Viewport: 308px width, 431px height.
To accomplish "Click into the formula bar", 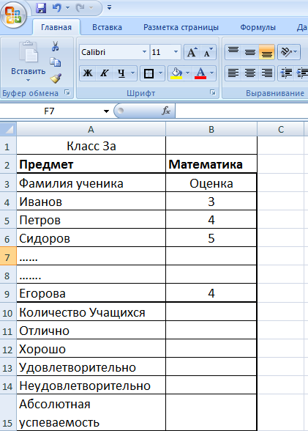I will click(x=241, y=111).
